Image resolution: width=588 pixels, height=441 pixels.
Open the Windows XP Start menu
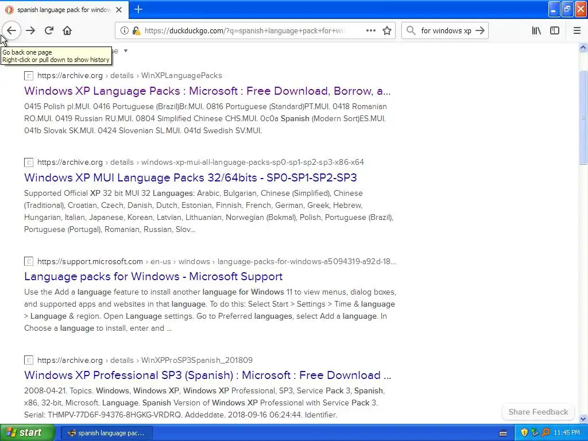tap(28, 433)
